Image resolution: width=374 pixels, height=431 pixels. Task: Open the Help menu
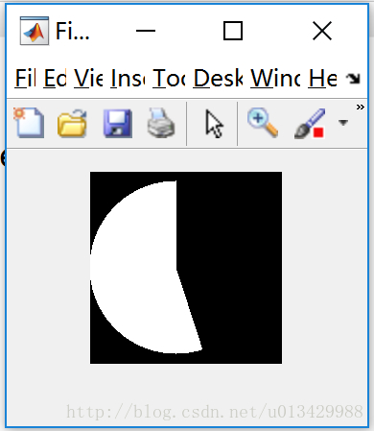tap(322, 79)
